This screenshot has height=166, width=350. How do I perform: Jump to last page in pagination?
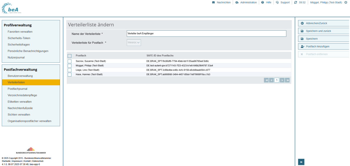point(287,80)
